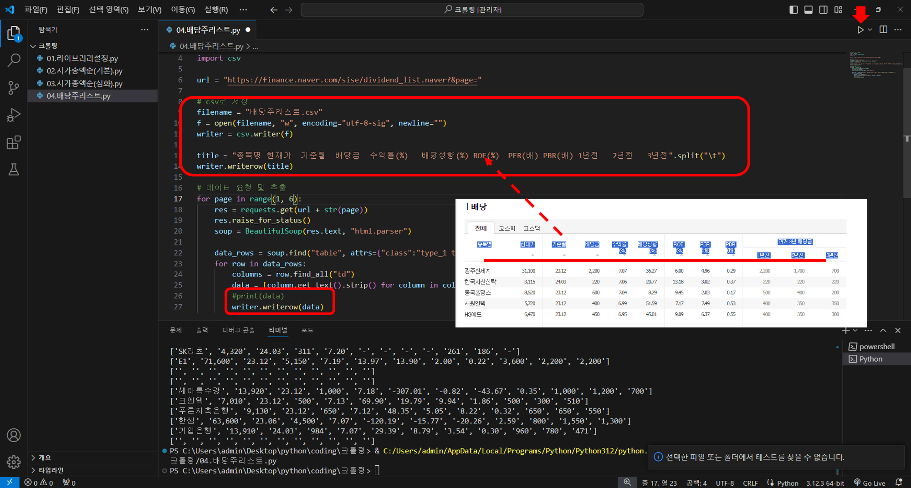
Task: Open the 실행(R) menu
Action: pyautogui.click(x=216, y=10)
